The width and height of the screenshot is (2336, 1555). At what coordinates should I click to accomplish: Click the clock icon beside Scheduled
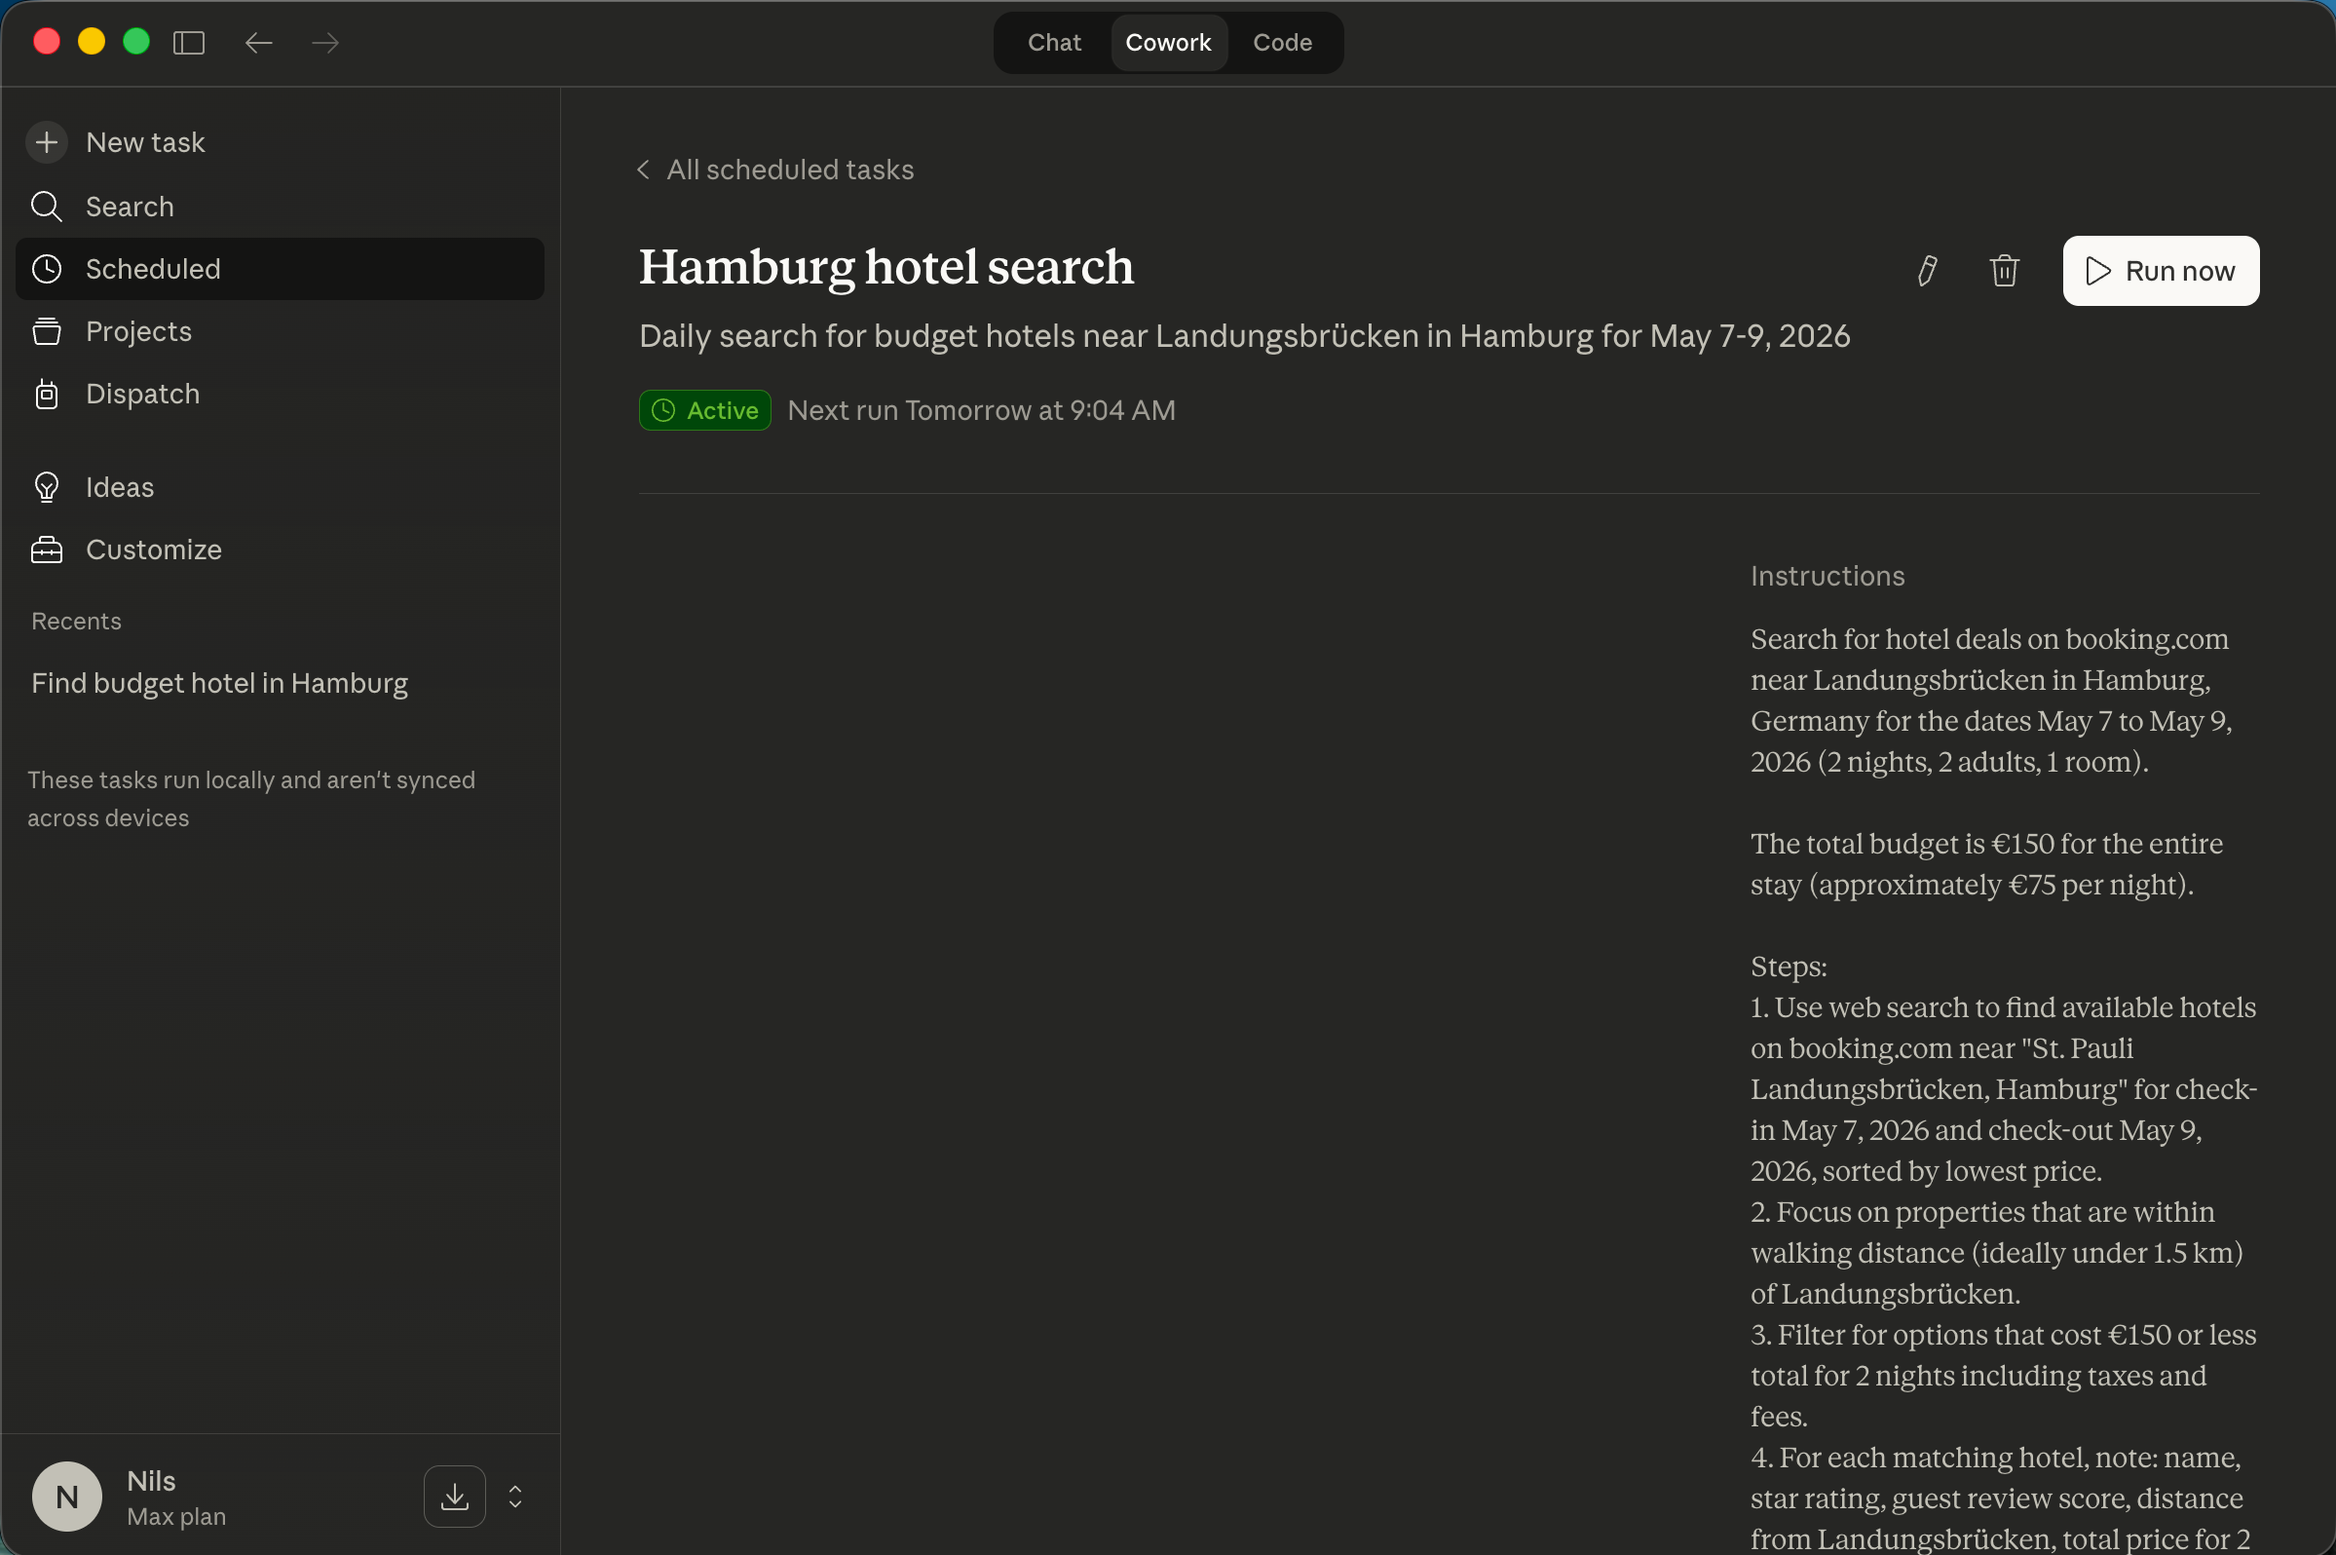[x=47, y=269]
